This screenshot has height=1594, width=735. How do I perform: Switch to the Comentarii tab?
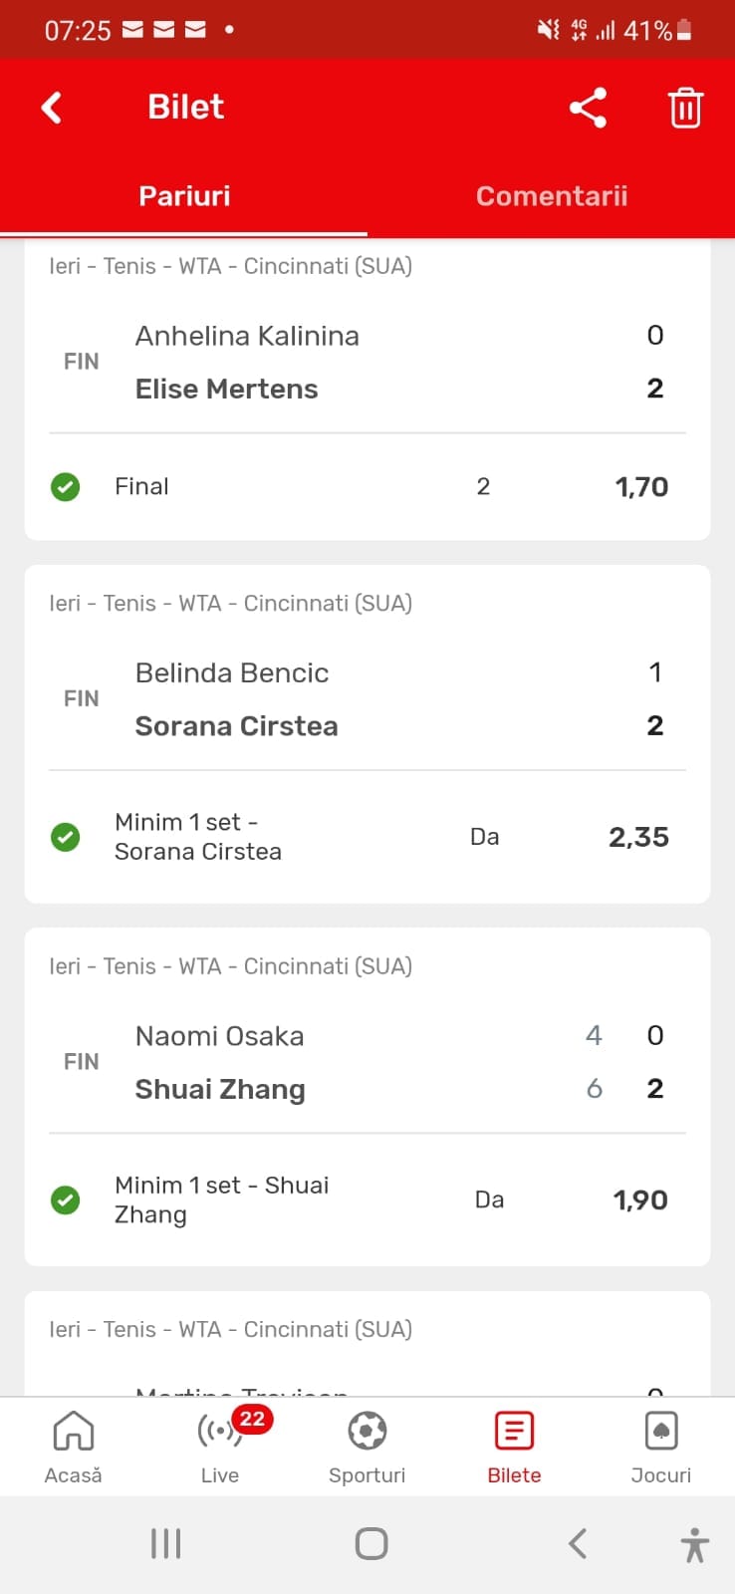pos(551,196)
